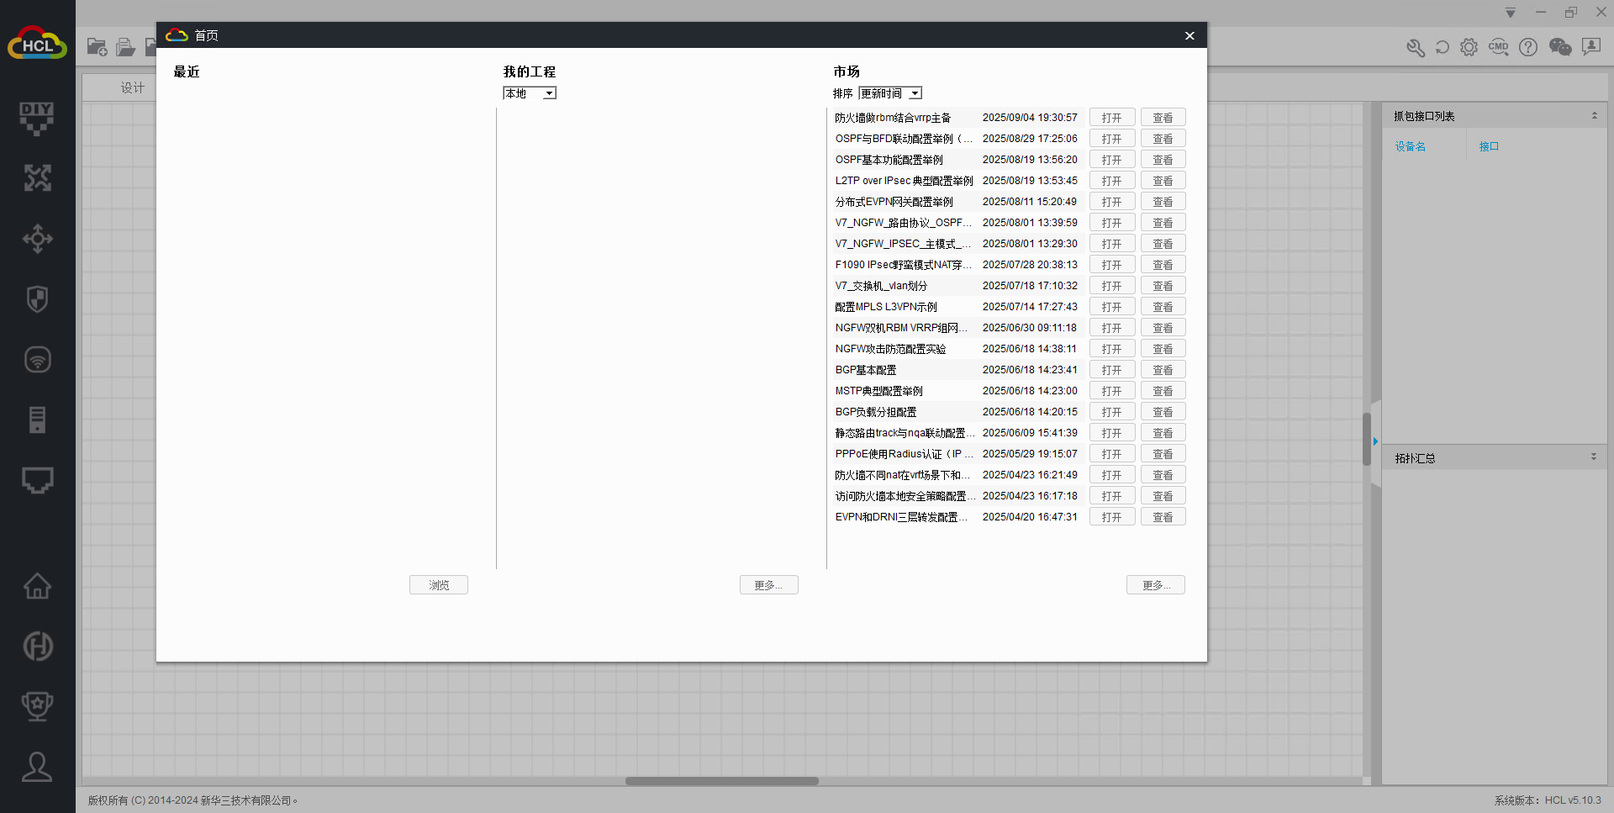Collapse the 抓包接口列表 panel

click(1594, 116)
